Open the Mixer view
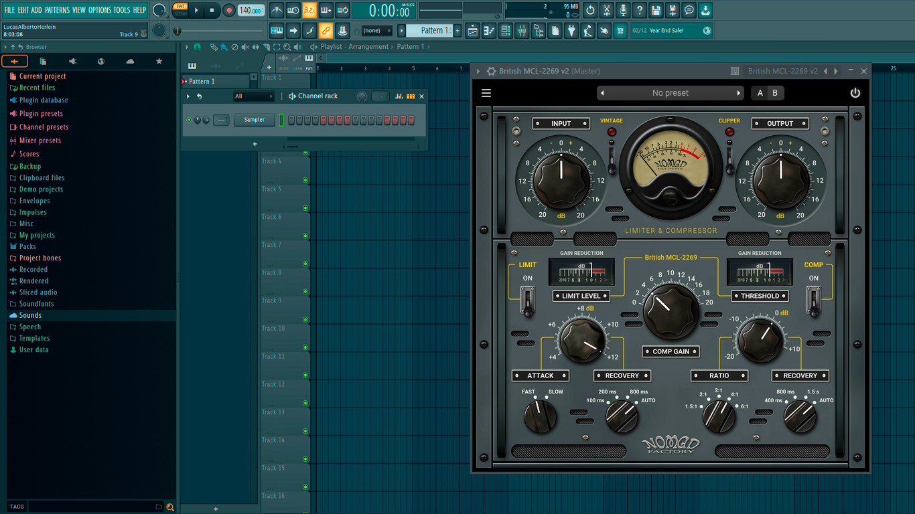 522,31
